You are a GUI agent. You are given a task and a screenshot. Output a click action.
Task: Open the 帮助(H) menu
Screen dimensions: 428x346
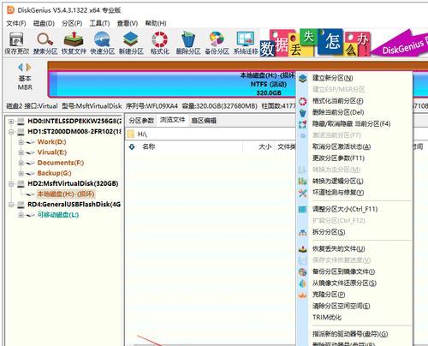click(x=156, y=23)
